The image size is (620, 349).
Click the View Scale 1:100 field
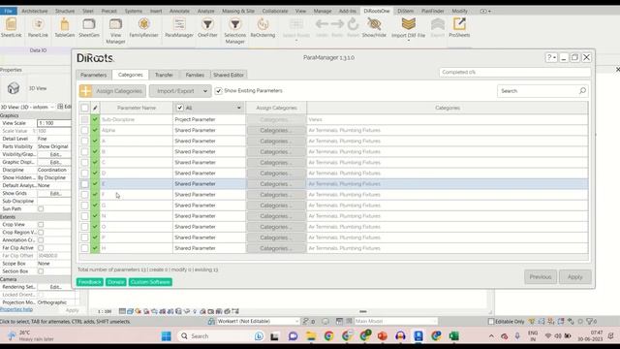[x=54, y=123]
